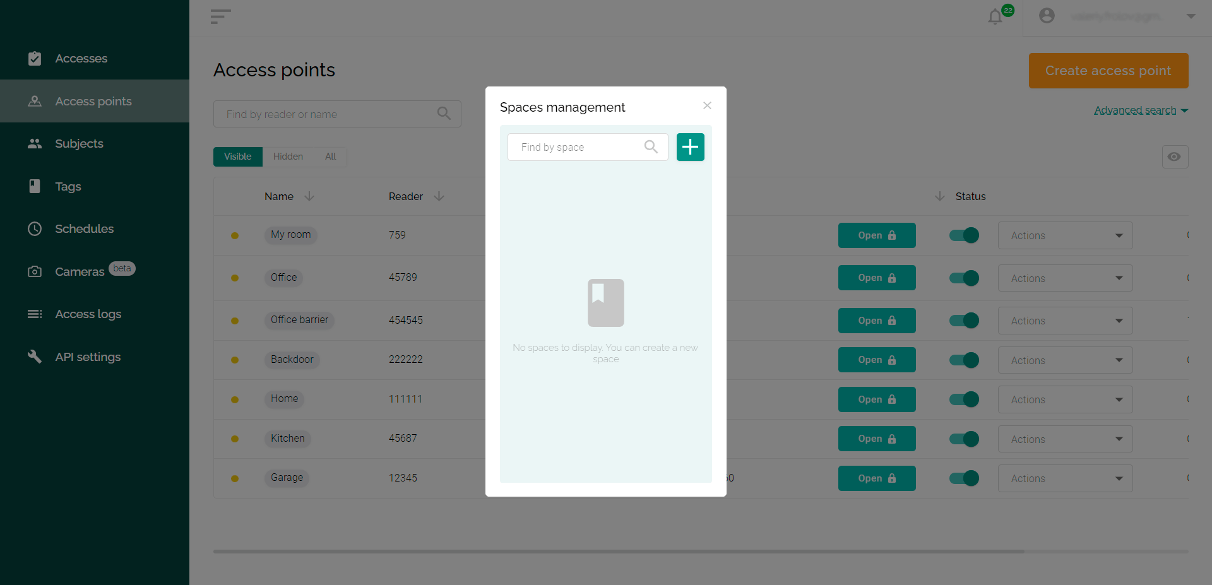Screen dimensions: 1212x585
Task: Click the eye visibility button
Action: tap(1175, 157)
